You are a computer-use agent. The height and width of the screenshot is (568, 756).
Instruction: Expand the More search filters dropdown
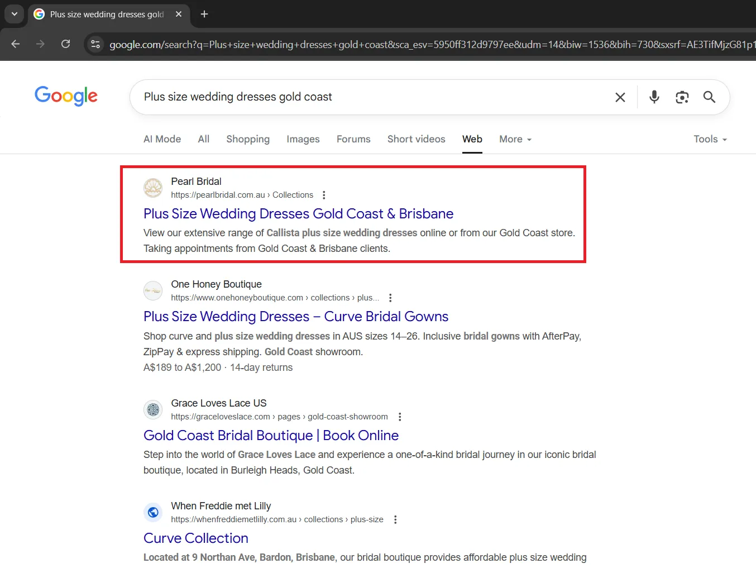tap(515, 139)
